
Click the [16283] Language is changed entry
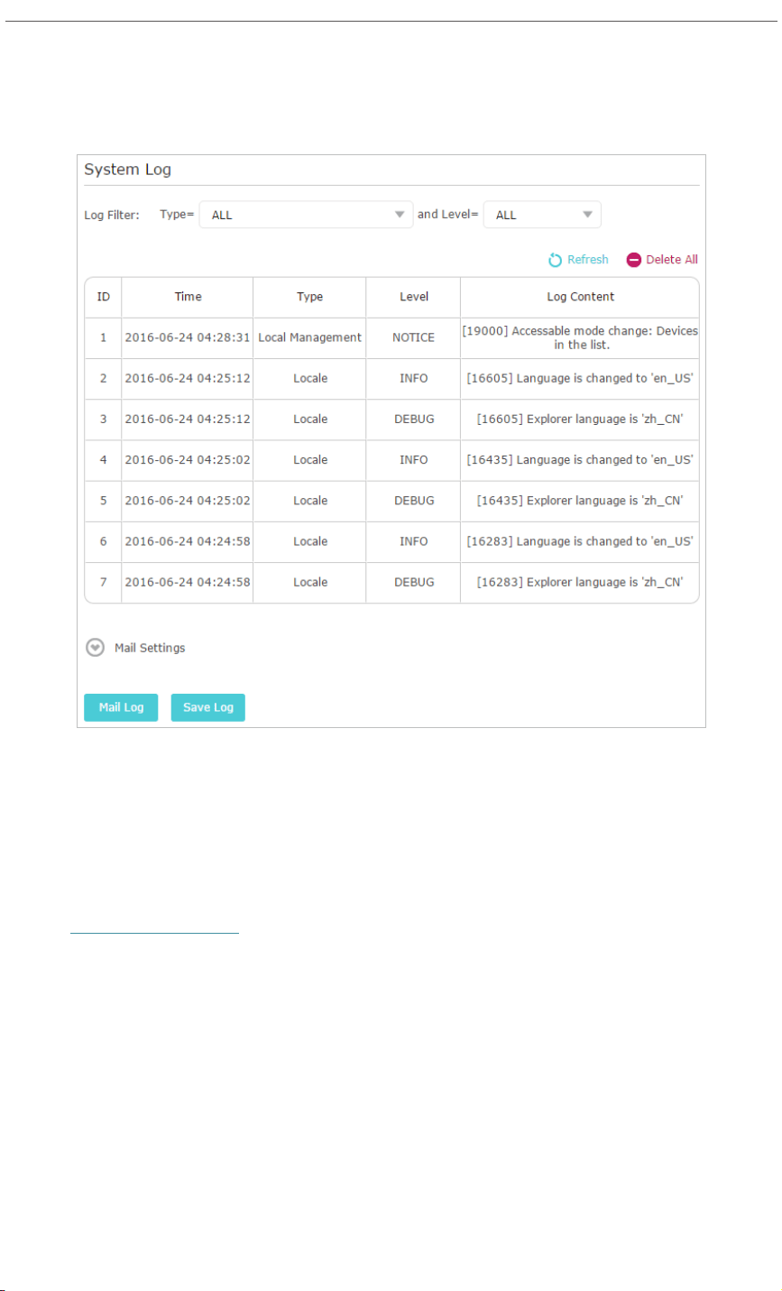[x=580, y=541]
